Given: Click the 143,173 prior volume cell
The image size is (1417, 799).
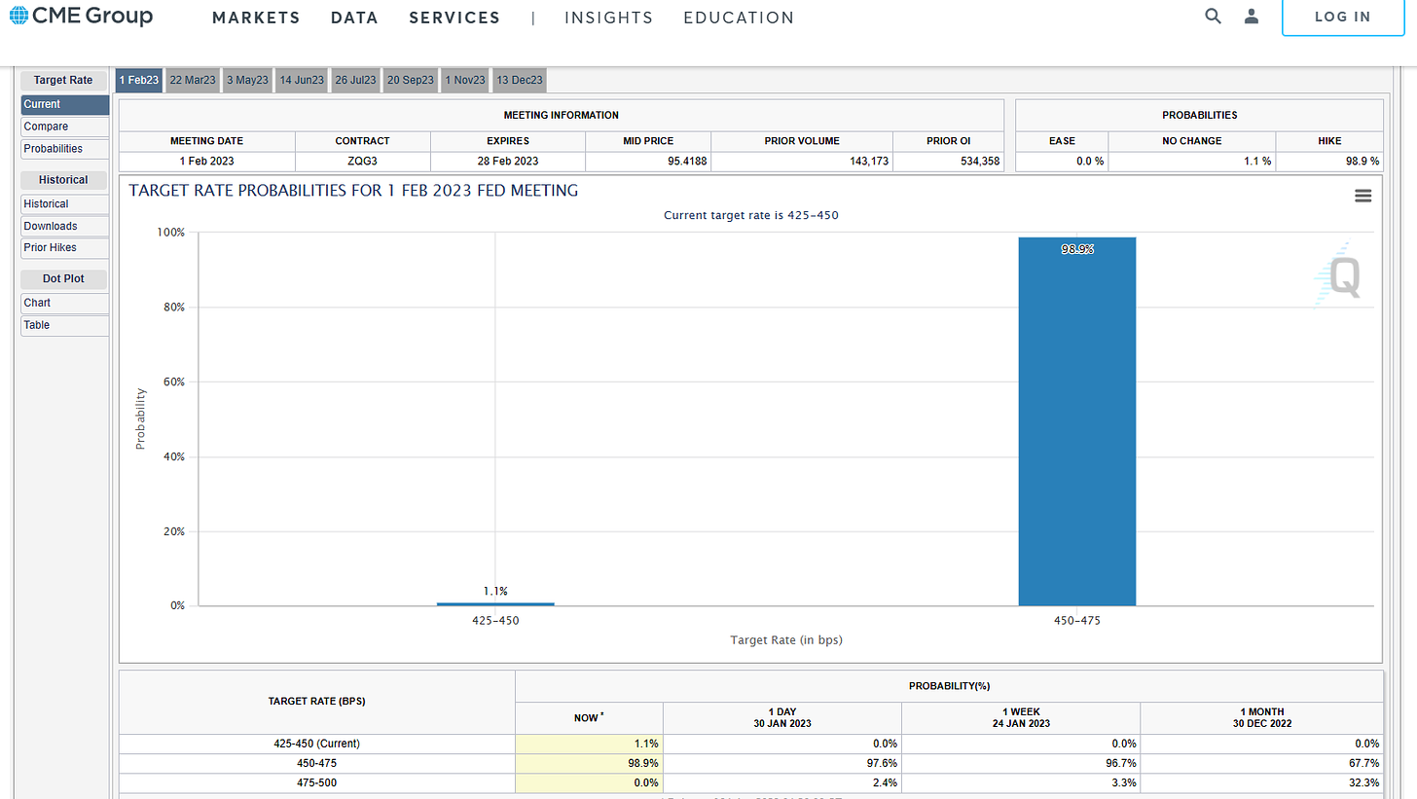Looking at the screenshot, I should (x=802, y=162).
